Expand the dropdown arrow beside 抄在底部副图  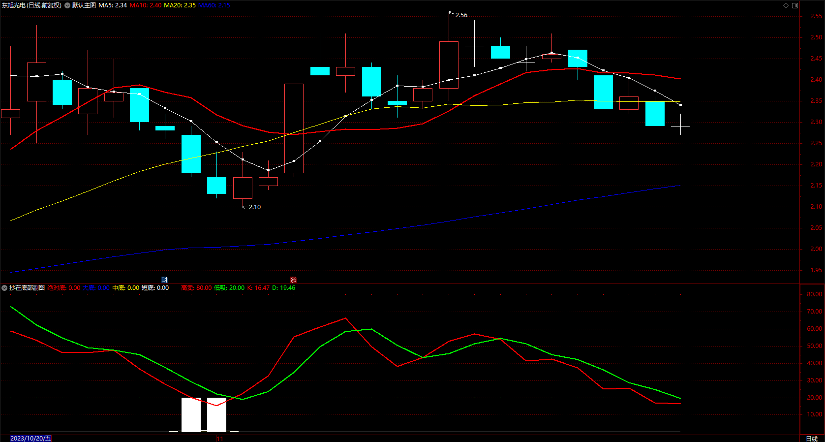click(4, 288)
